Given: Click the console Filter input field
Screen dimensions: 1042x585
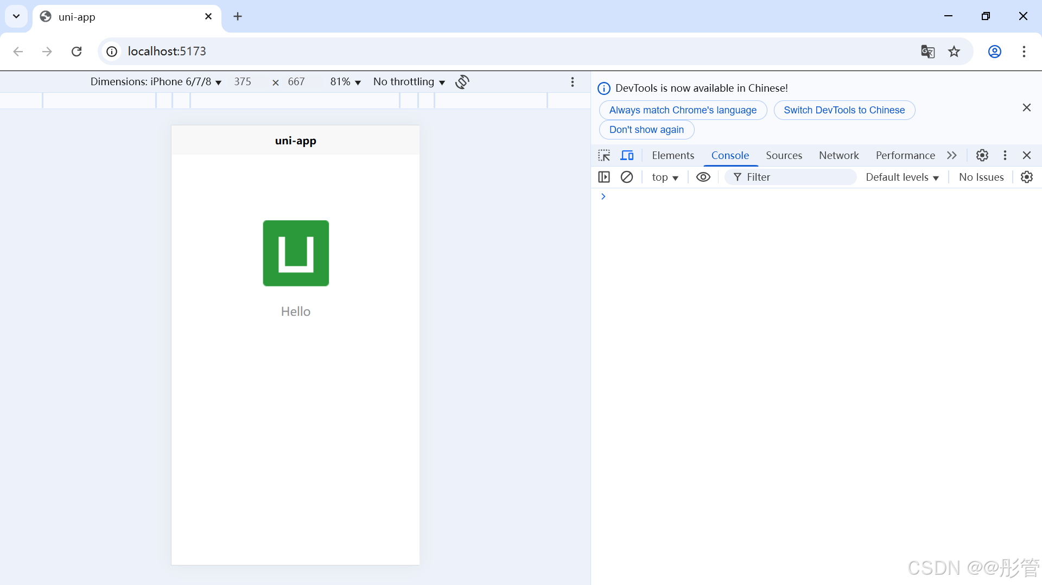Looking at the screenshot, I should 791,177.
